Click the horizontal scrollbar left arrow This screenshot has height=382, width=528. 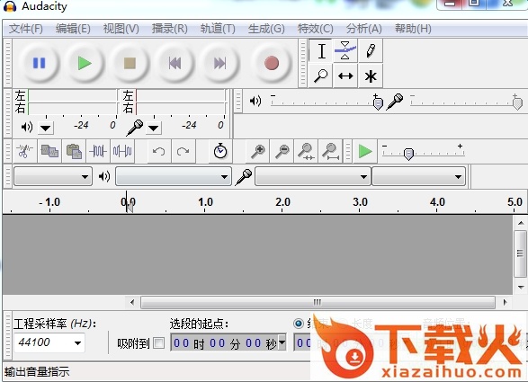pos(132,302)
